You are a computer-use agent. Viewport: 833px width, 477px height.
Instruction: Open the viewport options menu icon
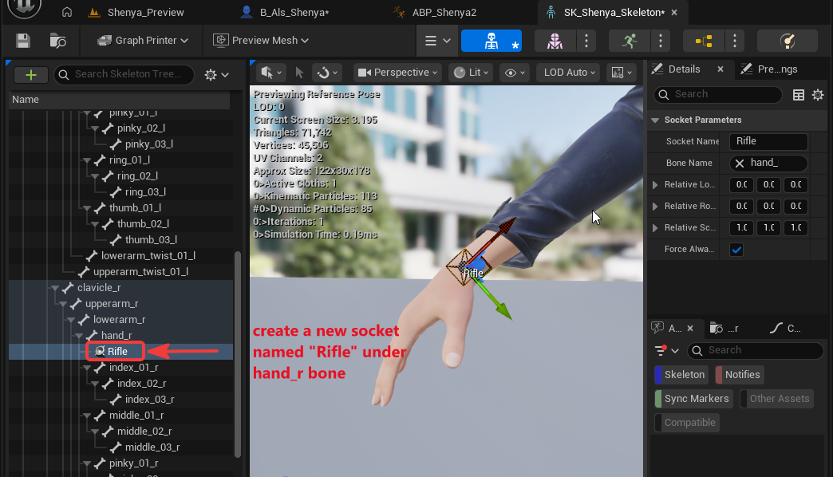pos(271,73)
